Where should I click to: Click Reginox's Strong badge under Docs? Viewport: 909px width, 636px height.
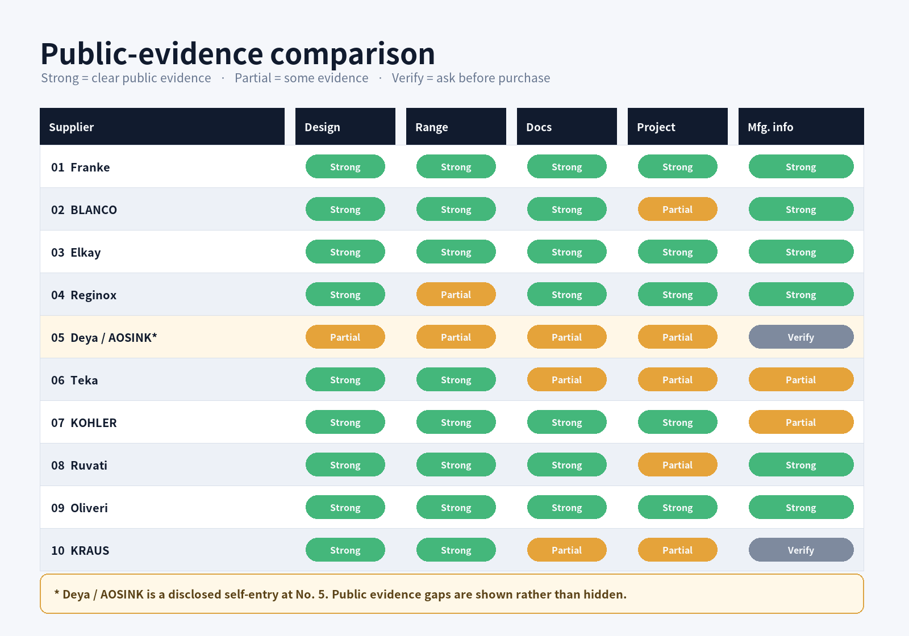coord(567,294)
